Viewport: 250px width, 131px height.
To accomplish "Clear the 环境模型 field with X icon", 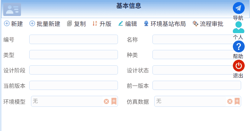I will click(106, 101).
